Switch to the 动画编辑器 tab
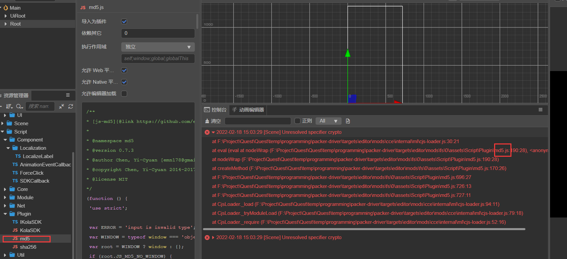 click(x=248, y=110)
